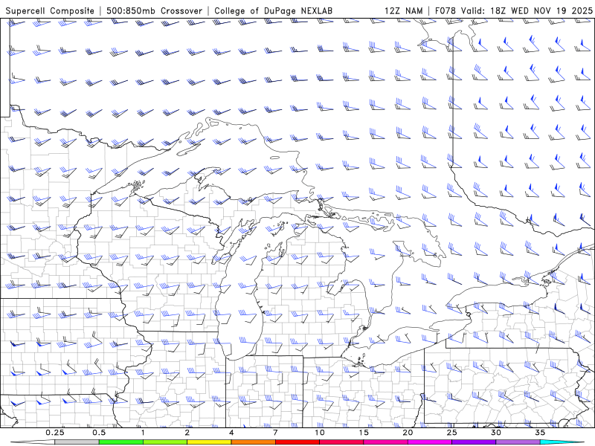Click the magenta color segment after 20
This screenshot has width=595, height=446.
click(x=430, y=442)
